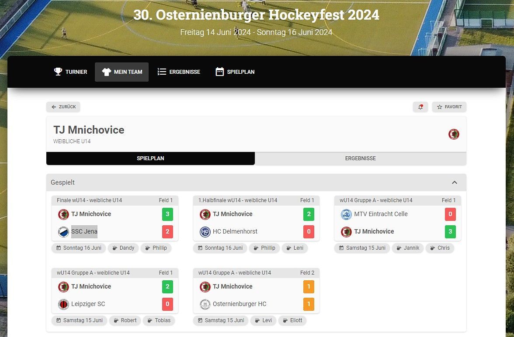
Task: Click referee chip Dandy in the final match
Action: (123, 248)
